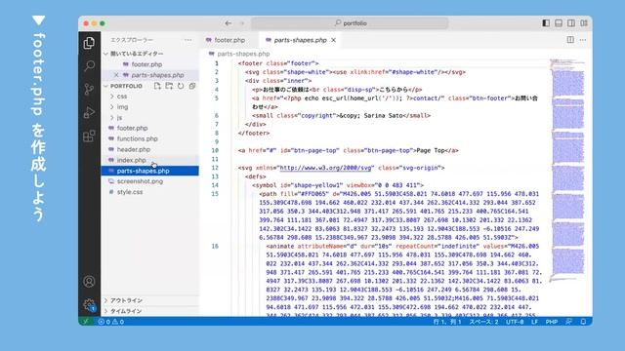The height and width of the screenshot is (351, 625).
Task: Open customize layout options
Action: tap(584, 23)
